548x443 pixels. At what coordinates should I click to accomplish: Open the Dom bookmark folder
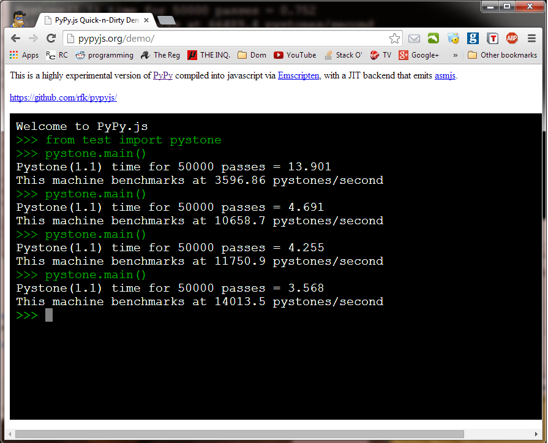click(x=252, y=55)
